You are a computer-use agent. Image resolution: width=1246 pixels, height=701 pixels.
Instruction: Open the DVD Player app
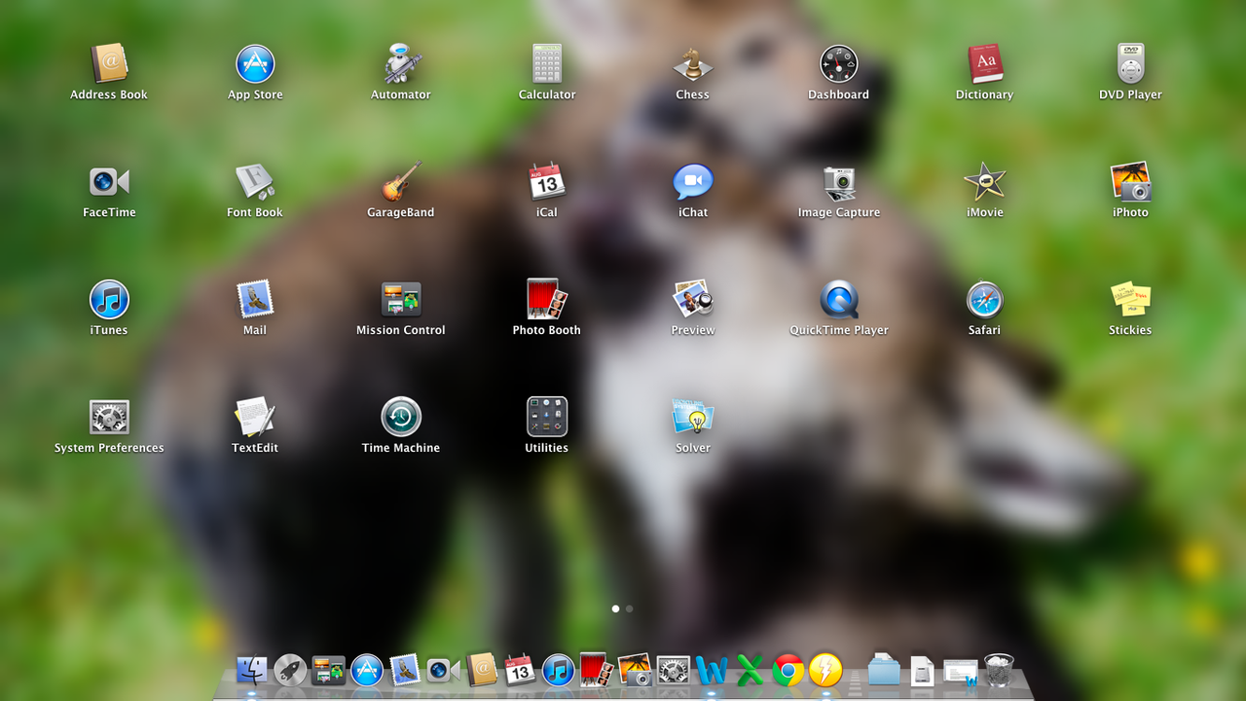[x=1131, y=64]
